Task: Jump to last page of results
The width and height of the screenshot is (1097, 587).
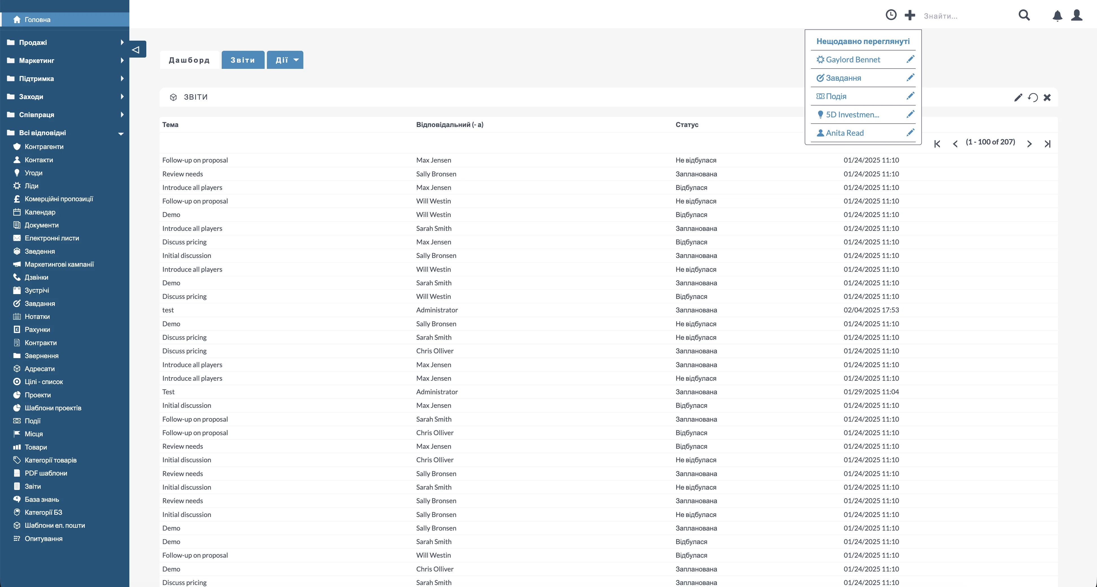Action: tap(1048, 144)
